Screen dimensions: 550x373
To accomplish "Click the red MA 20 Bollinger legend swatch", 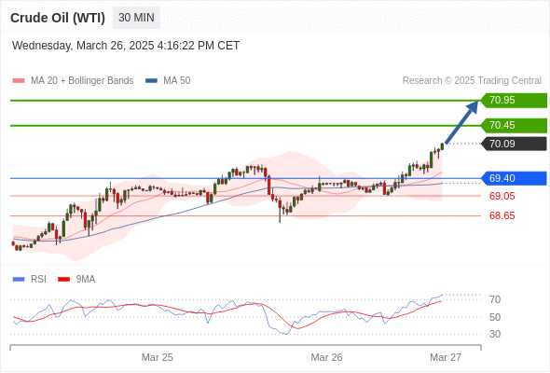I will click(x=19, y=81).
